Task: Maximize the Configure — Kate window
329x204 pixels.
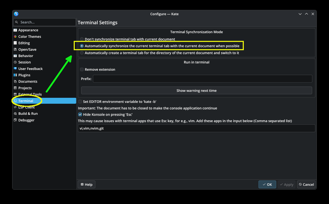Action: [x=307, y=14]
